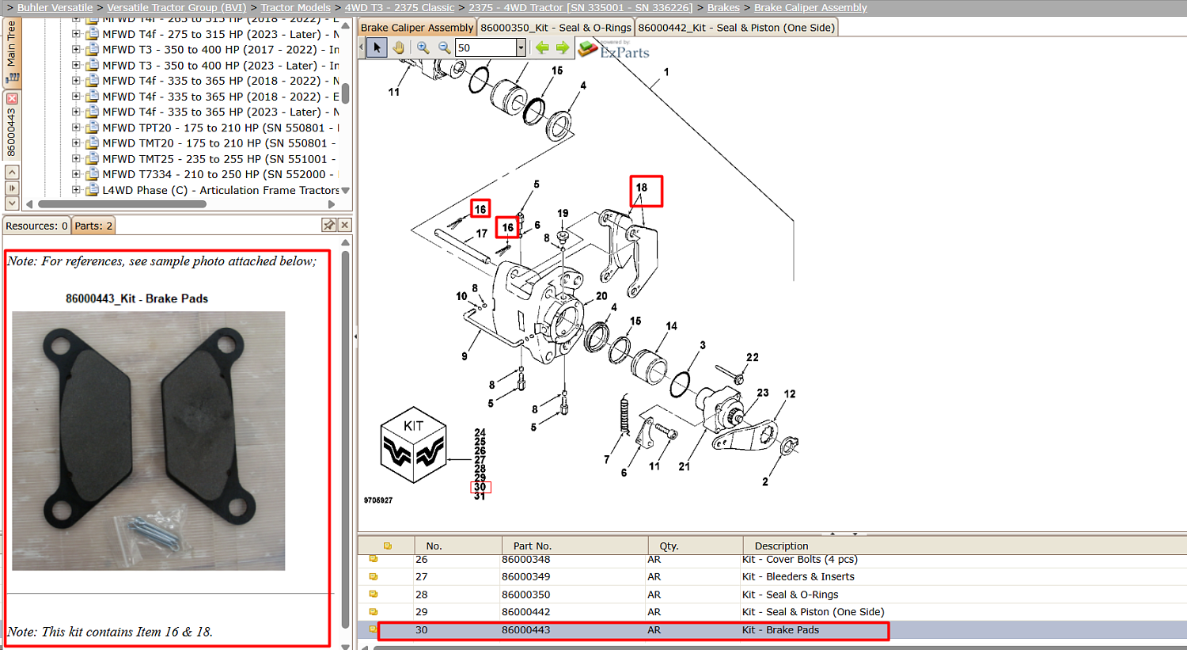
Task: Click part number 86000442 in table
Action: pos(526,612)
